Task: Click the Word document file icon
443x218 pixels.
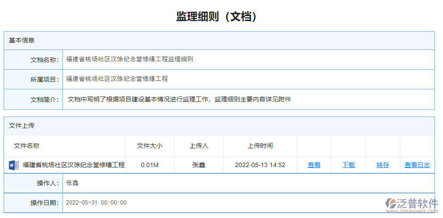Action: (13, 165)
